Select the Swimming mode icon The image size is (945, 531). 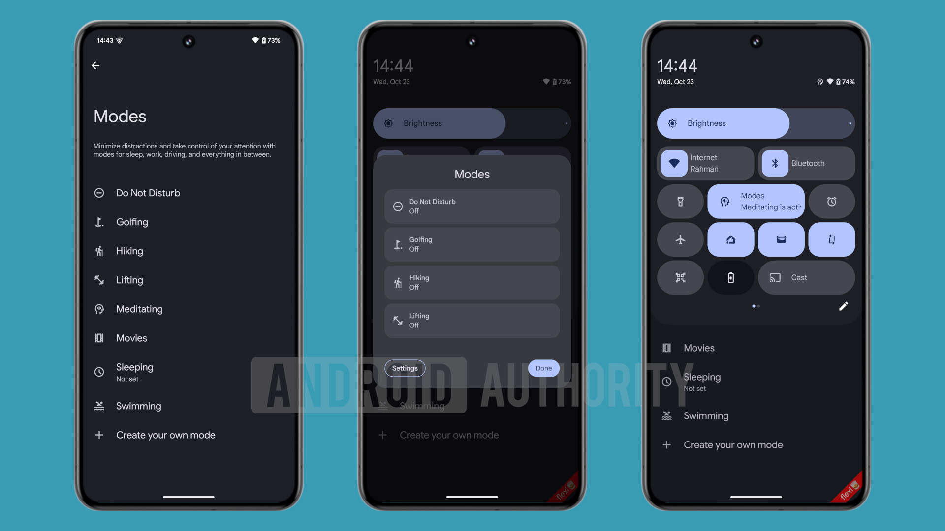(x=100, y=405)
